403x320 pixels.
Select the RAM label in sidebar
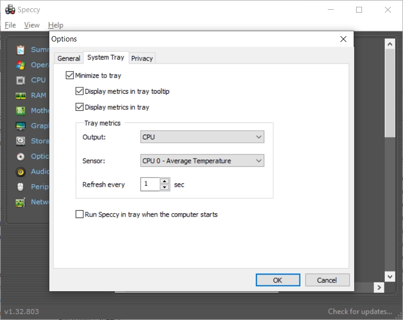[39, 95]
